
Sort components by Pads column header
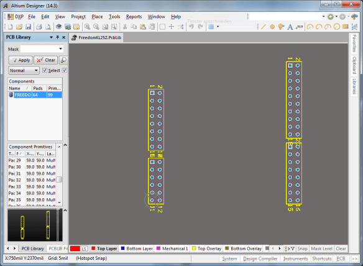click(39, 88)
